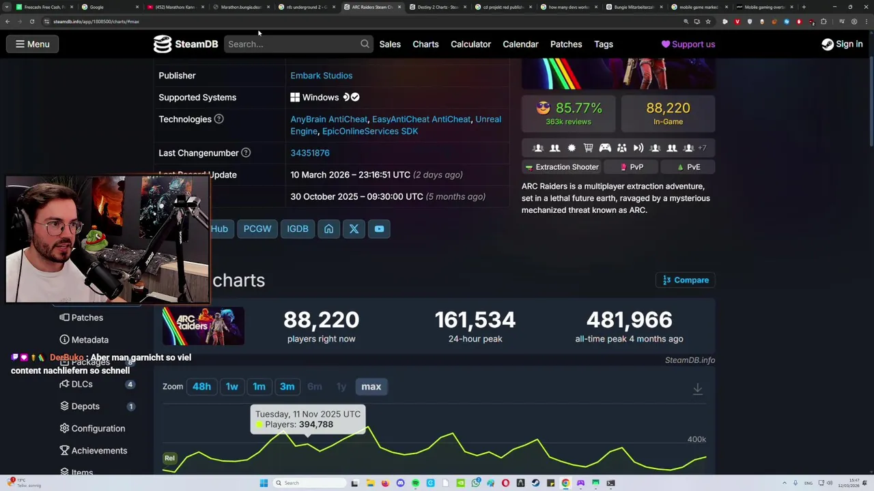Viewport: 874px width, 491px height.
Task: Switch to the Destiny 2 Charts tab
Action: (437, 7)
